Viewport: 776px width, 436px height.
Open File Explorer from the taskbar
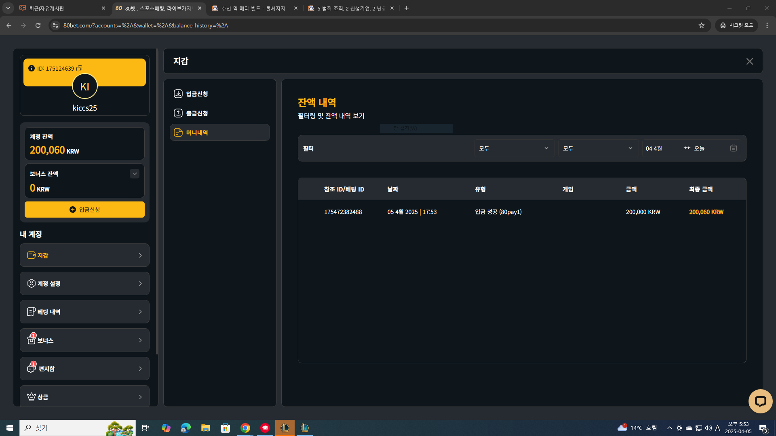206,428
